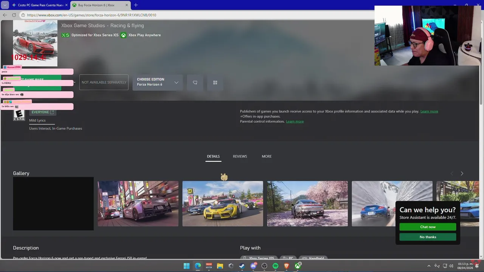The width and height of the screenshot is (484, 272).
Task: Open the taskbar clock showing 01:13 p. m.
Action: (465, 266)
